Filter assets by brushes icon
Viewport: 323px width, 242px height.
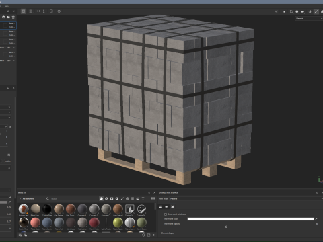[x=122, y=198]
